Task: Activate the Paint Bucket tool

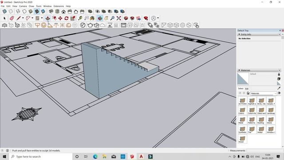Action: (x=92, y=18)
